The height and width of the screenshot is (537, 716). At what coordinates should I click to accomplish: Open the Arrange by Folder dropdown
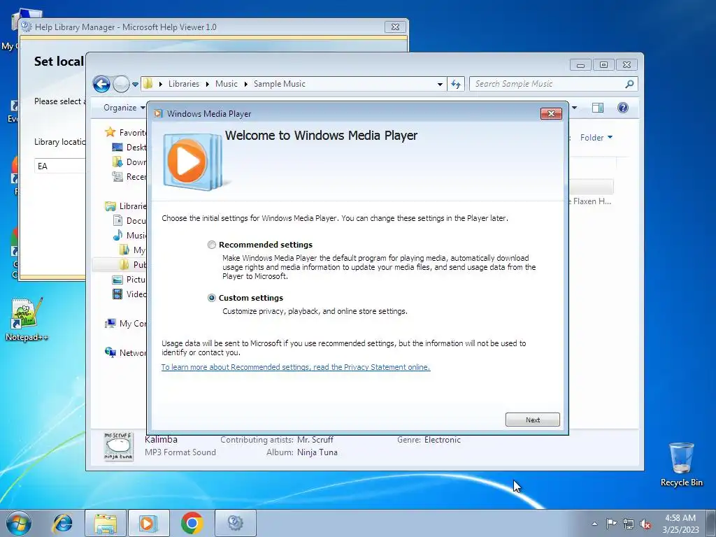pos(596,138)
